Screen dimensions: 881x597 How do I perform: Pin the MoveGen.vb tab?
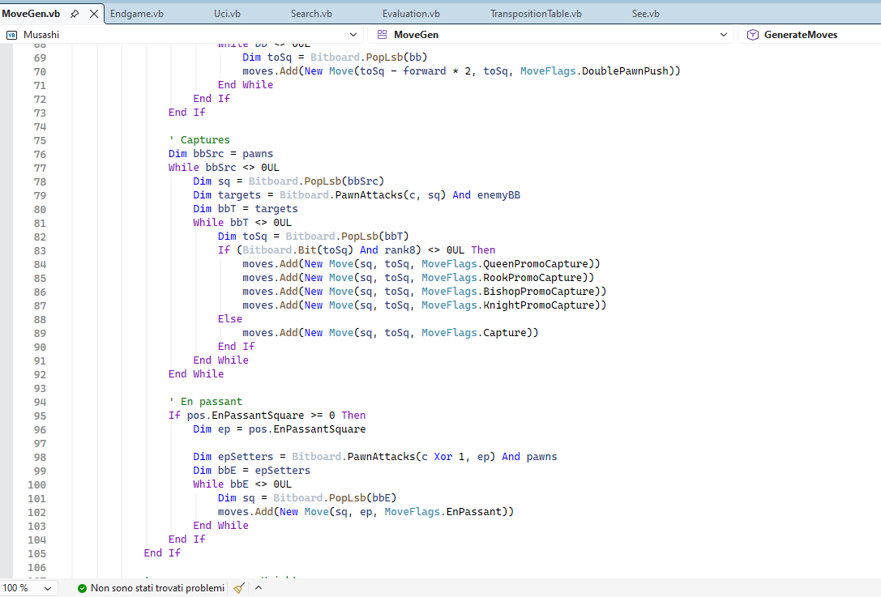point(75,14)
